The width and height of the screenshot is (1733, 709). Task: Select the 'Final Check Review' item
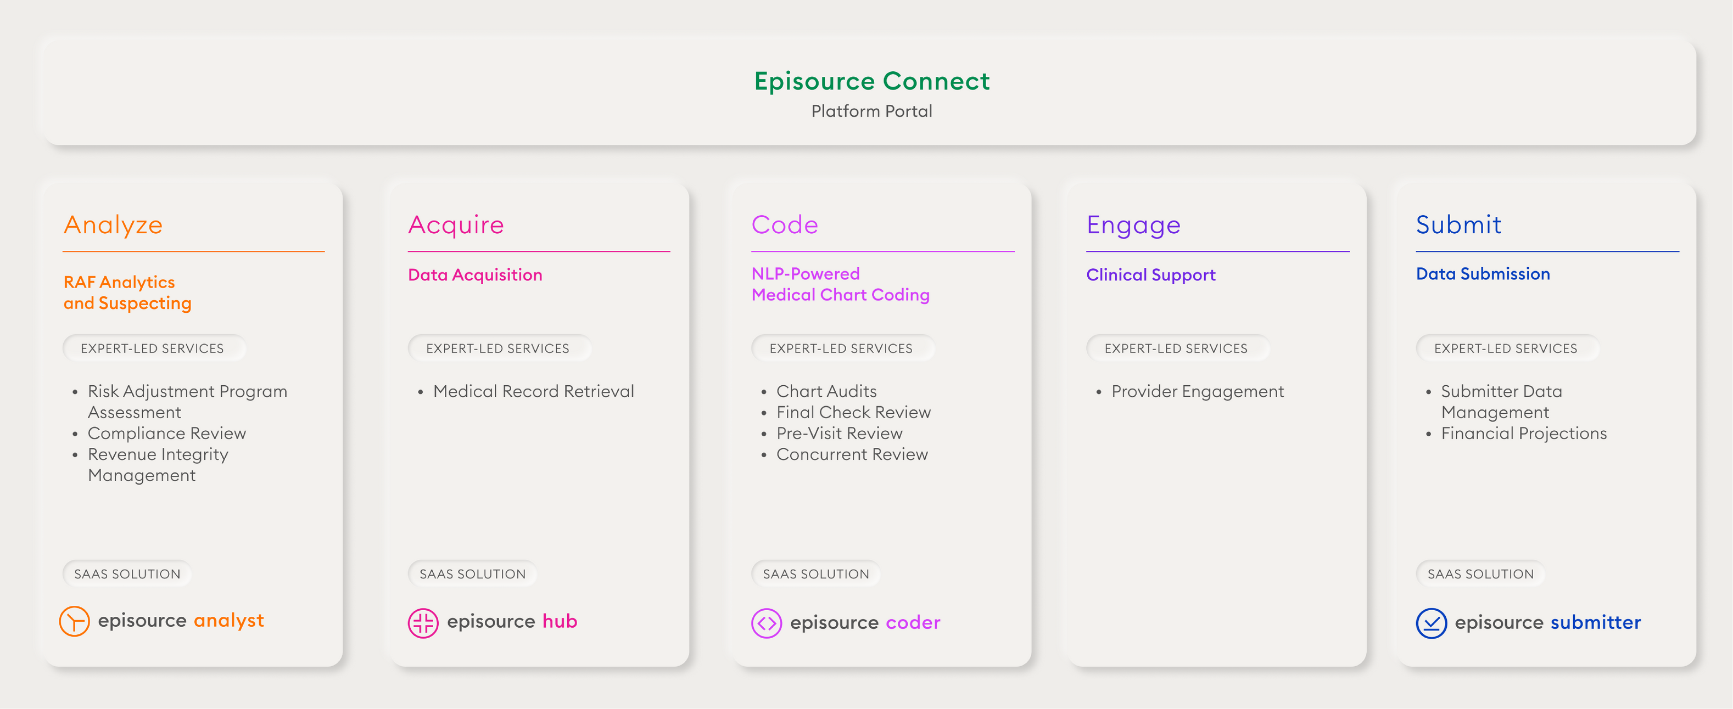pyautogui.click(x=854, y=412)
